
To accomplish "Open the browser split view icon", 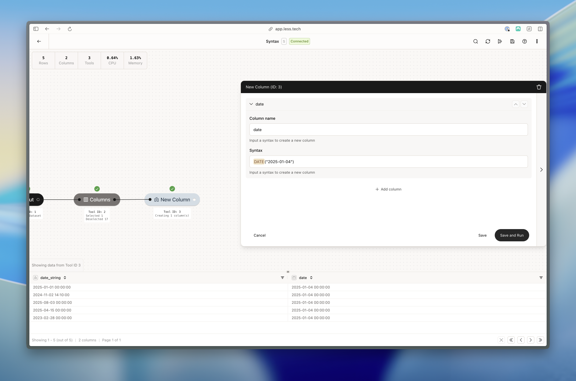I will pos(540,29).
